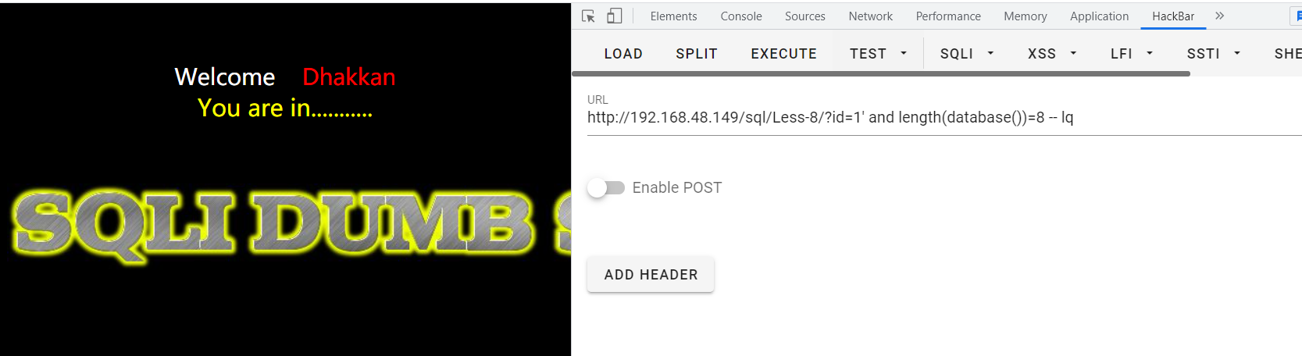The height and width of the screenshot is (356, 1302).
Task: Open the Application tab
Action: [x=1099, y=16]
